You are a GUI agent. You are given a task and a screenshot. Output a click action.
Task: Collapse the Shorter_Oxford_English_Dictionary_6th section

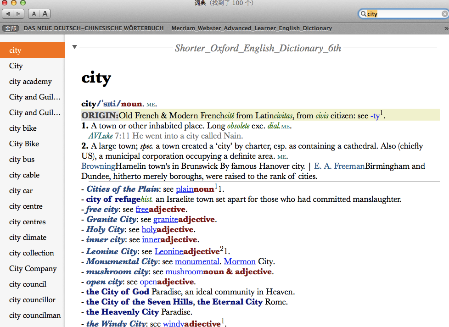(x=74, y=47)
